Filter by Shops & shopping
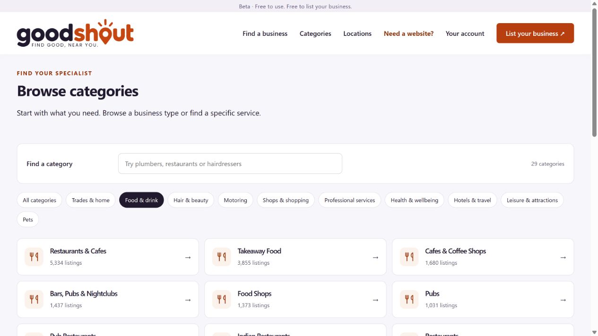The height and width of the screenshot is (336, 598). tap(286, 200)
